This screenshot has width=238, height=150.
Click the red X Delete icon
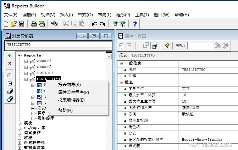point(10,63)
